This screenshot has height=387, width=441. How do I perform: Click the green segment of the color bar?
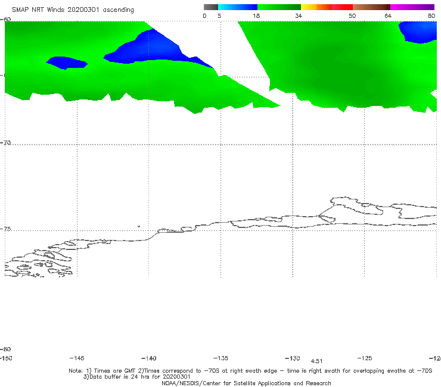[x=279, y=7]
